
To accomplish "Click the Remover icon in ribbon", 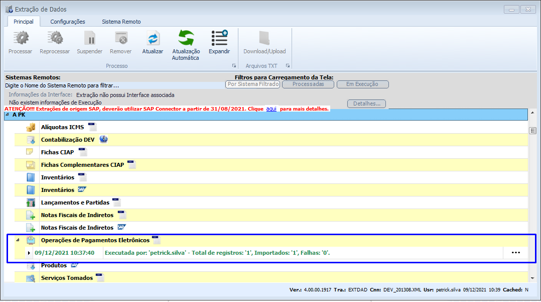I will point(120,39).
